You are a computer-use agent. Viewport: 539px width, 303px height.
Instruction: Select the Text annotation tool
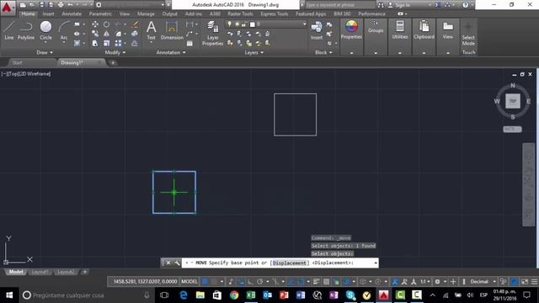tap(152, 30)
